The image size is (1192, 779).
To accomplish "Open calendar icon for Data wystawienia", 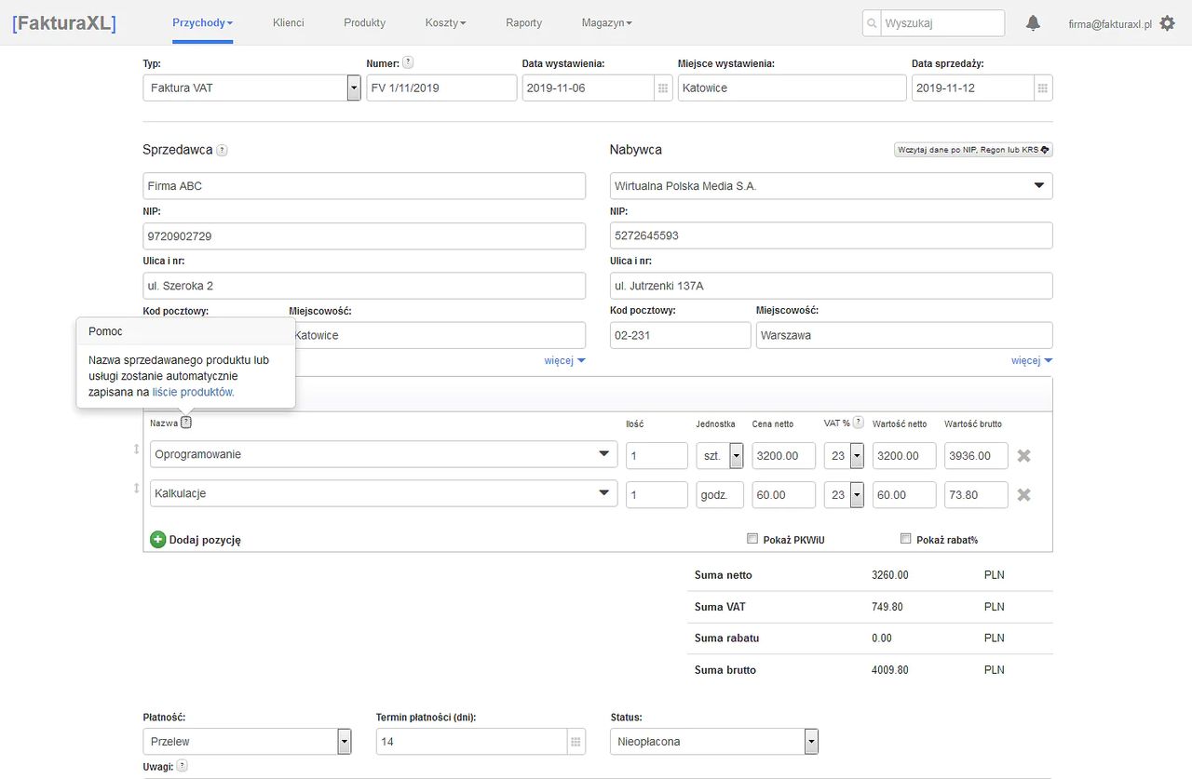I will point(663,88).
